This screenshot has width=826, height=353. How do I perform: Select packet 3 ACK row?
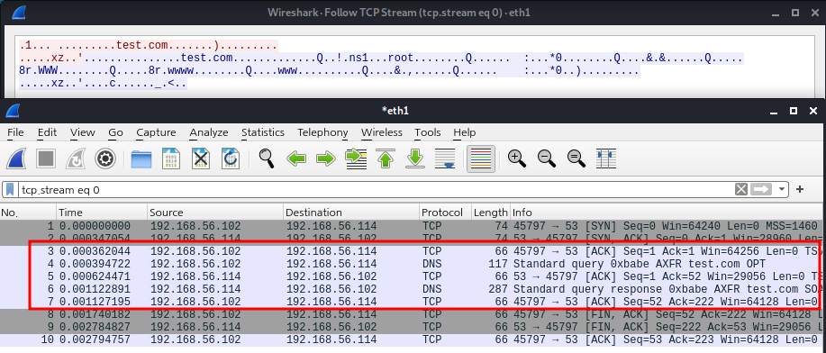click(x=413, y=250)
